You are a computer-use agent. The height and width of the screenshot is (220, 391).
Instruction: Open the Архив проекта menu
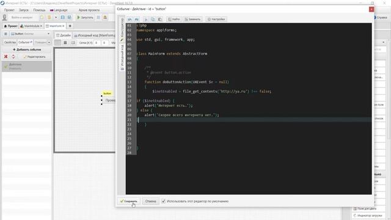(x=89, y=10)
